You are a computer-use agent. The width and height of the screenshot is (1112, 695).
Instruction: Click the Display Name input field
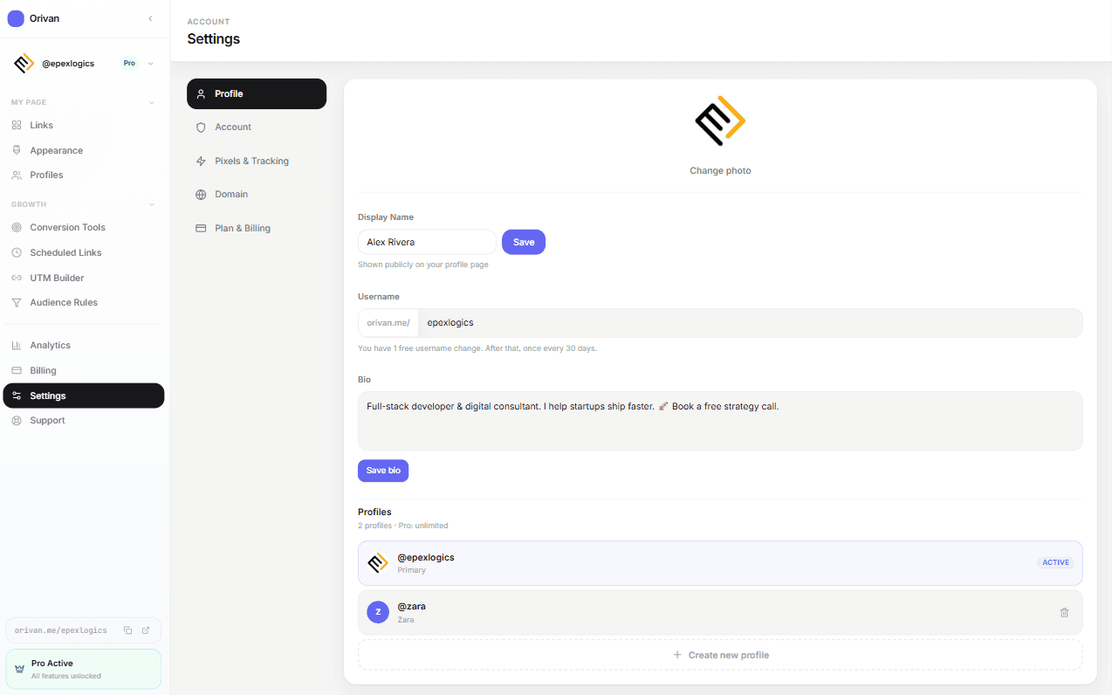[427, 242]
